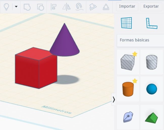Viewport: 164px width, 130px height.
Task: Click the Exportar button
Action: (x=151, y=7)
